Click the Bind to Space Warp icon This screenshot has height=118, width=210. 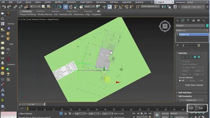[26, 7]
